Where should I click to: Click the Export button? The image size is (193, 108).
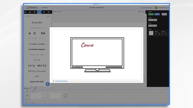click(164, 14)
